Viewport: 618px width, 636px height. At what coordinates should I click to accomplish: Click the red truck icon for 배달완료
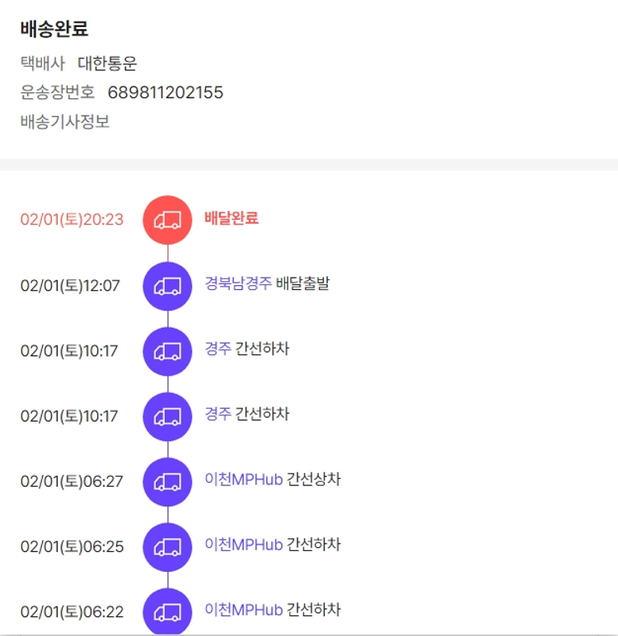[167, 220]
